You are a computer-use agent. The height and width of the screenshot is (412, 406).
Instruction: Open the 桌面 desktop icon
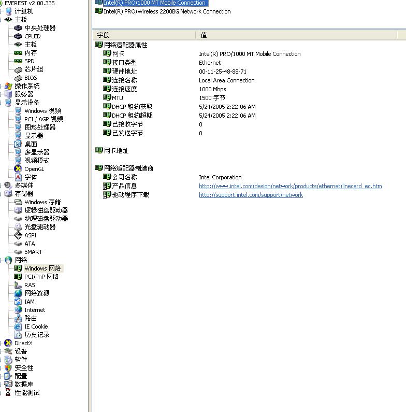(x=18, y=144)
